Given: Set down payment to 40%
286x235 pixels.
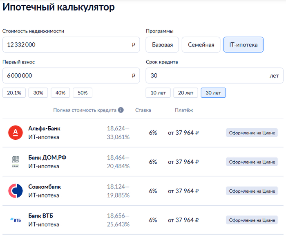Looking at the screenshot, I should tap(60, 93).
